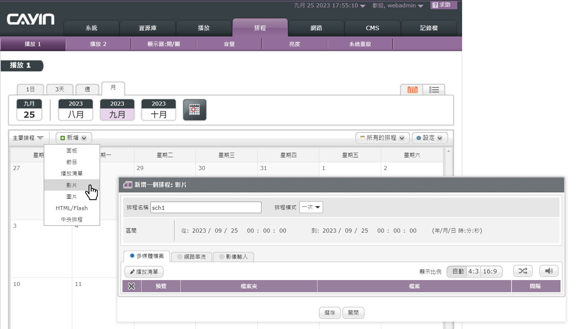
Task: Click the 檔案夾 column header
Action: 249,286
